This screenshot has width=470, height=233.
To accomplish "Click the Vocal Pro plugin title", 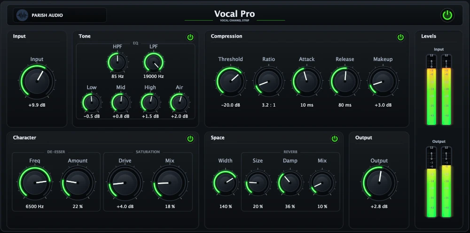I will [235, 14].
